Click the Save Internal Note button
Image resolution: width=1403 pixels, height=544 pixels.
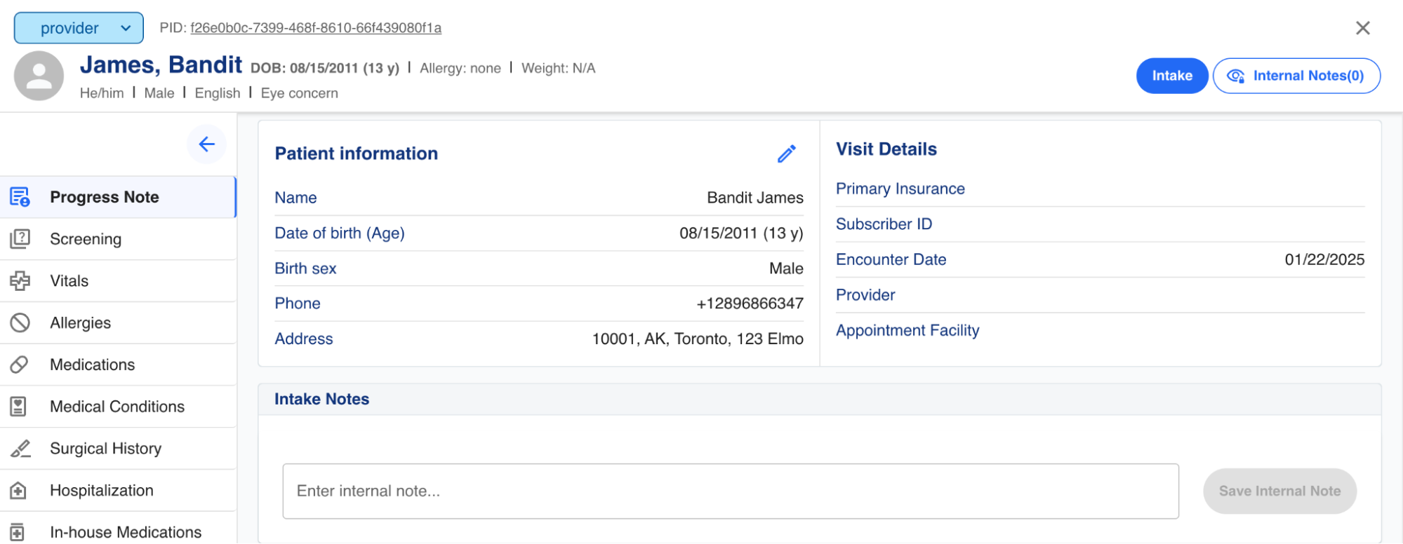pyautogui.click(x=1279, y=491)
